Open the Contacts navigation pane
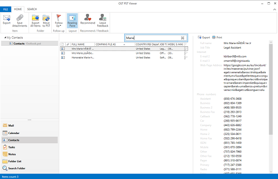 coord(30,140)
